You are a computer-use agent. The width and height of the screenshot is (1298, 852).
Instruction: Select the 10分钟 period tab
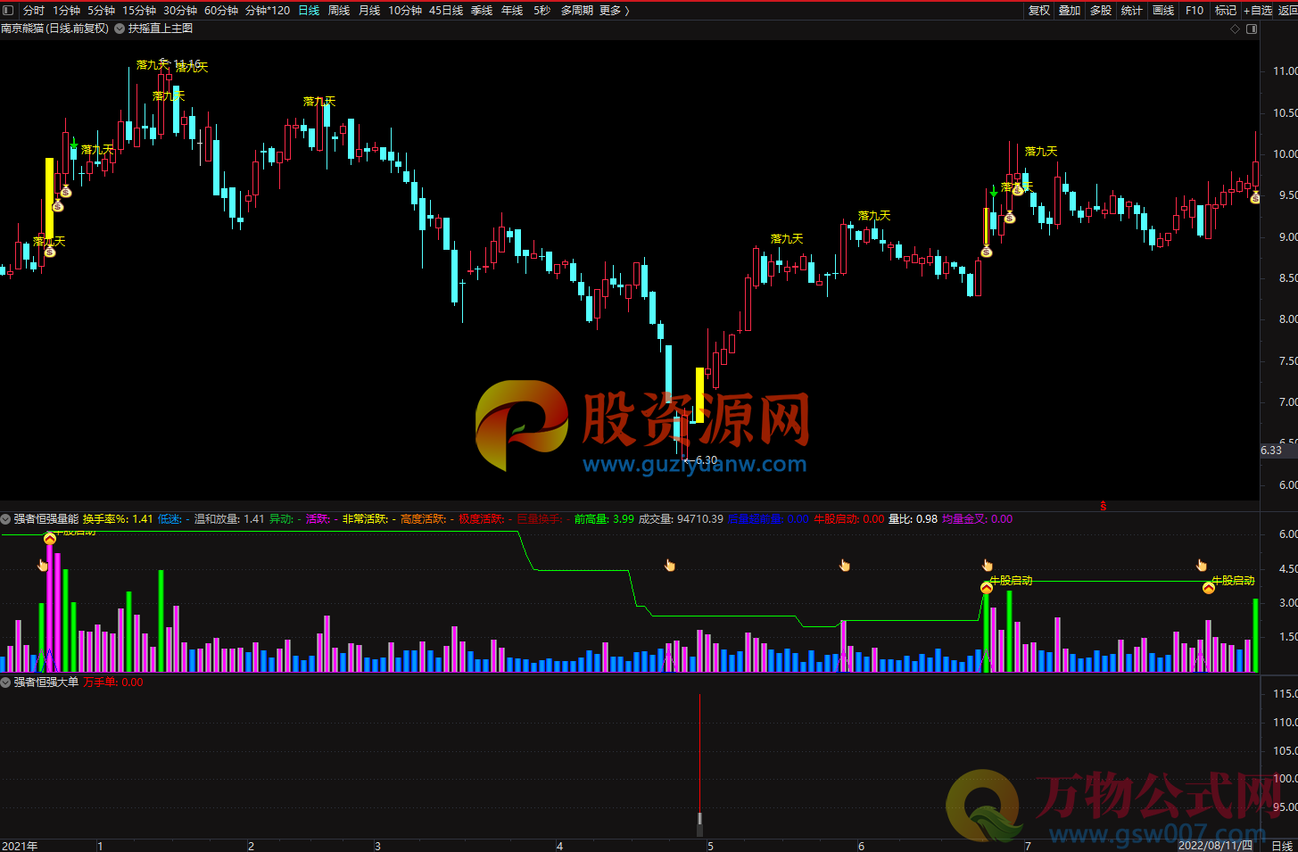tap(405, 10)
